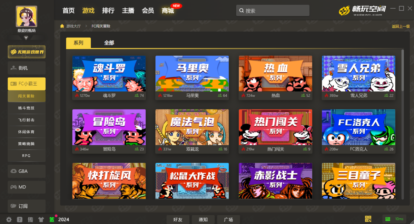Open the 魂斗罗 series thumbnail
The width and height of the screenshot is (414, 224).
[109, 74]
